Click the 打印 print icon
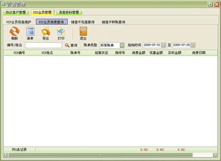This screenshot has height=161, width=221. 61,32
